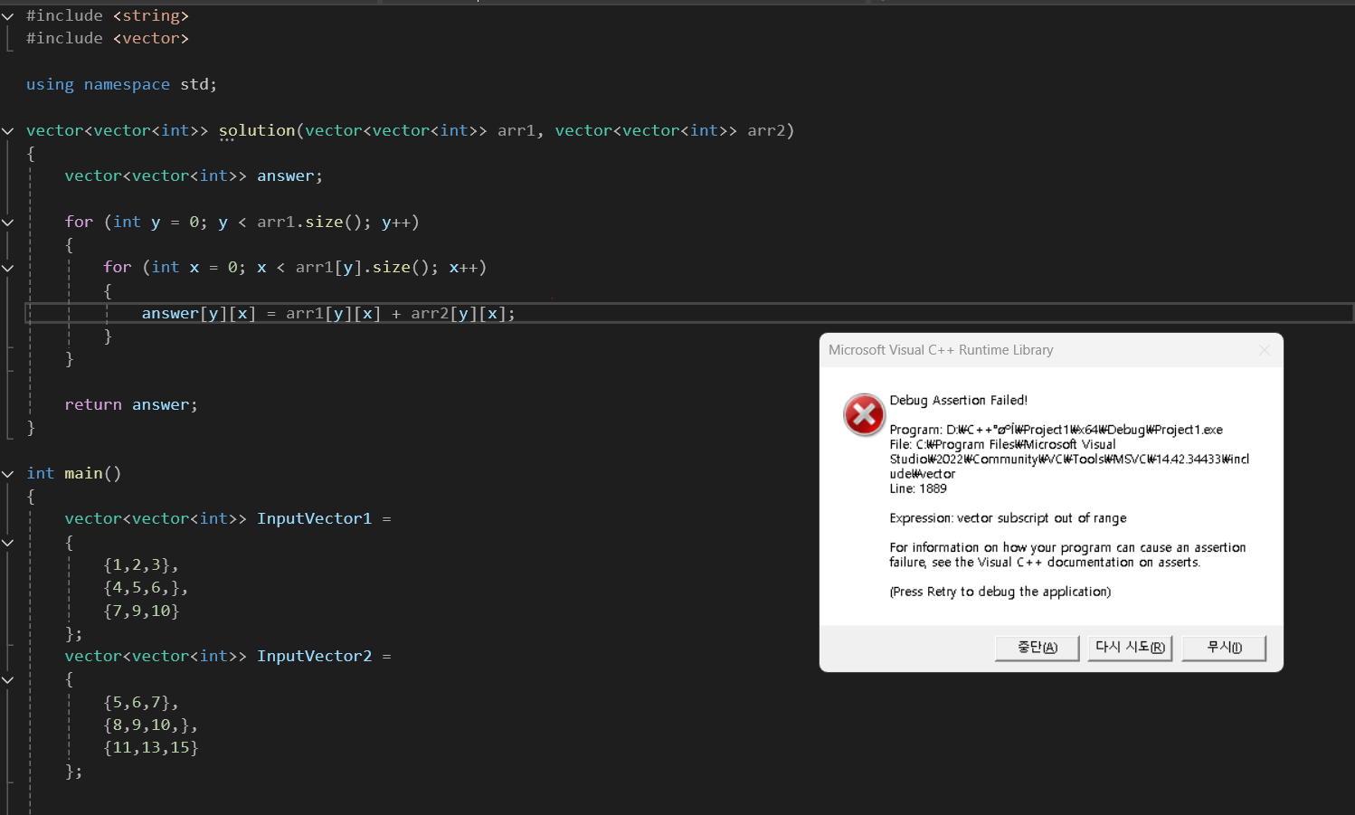Click the '#include <string>' line
The image size is (1355, 815).
tap(108, 16)
